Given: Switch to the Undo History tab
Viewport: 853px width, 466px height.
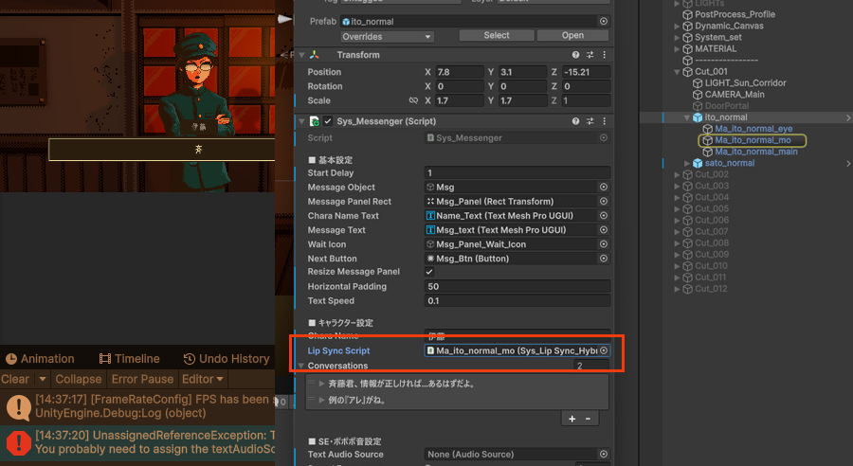Looking at the screenshot, I should click(x=227, y=359).
